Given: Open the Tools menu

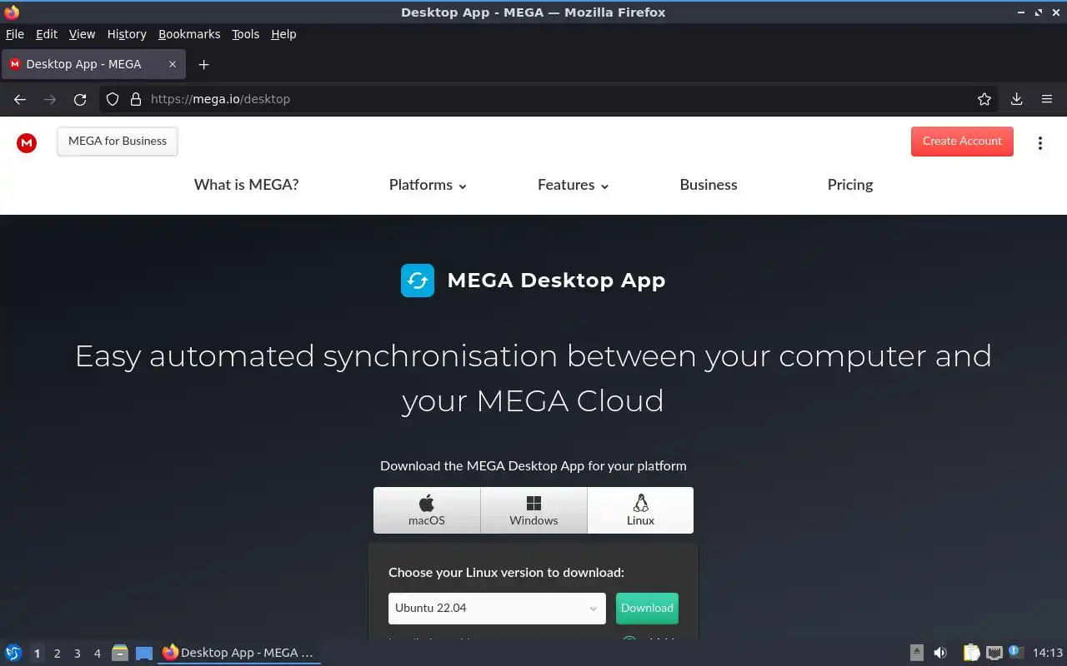Looking at the screenshot, I should pos(246,34).
